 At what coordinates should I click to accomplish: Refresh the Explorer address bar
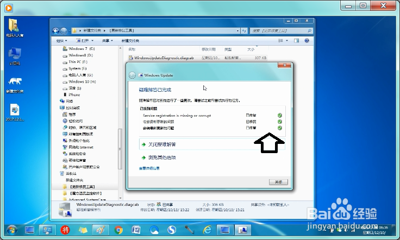pyautogui.click(x=244, y=31)
